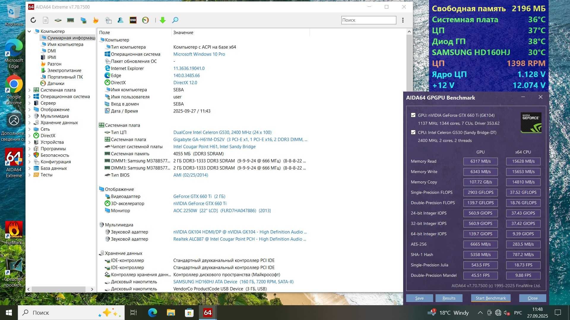Open the memory benchmark toolbar icon
This screenshot has width=570, height=320.
pos(70,20)
